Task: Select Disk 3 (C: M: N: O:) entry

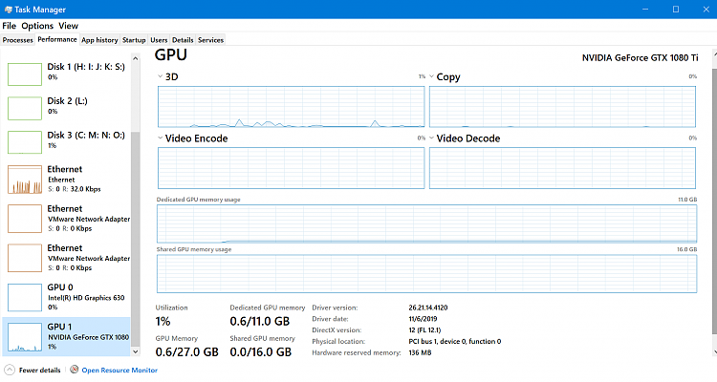Action: click(86, 139)
